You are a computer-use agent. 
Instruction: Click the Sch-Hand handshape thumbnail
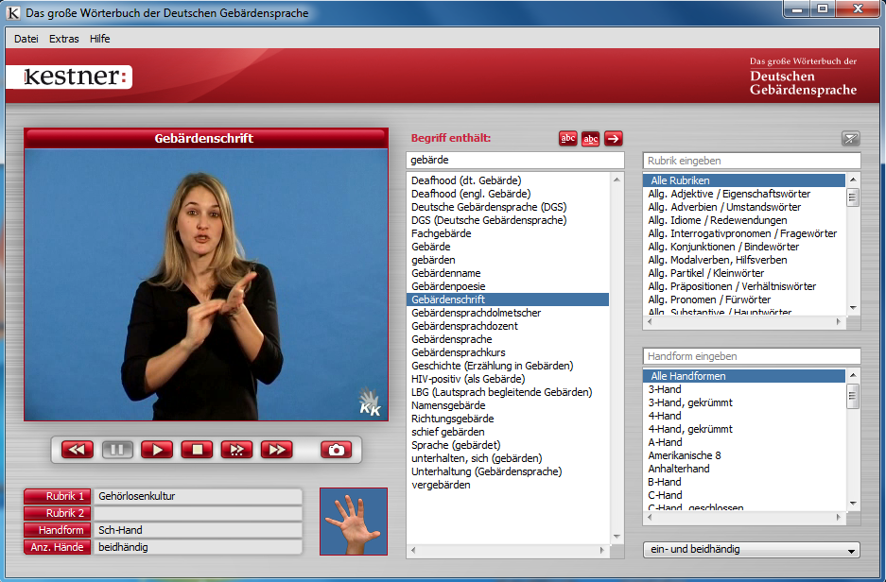pos(354,522)
